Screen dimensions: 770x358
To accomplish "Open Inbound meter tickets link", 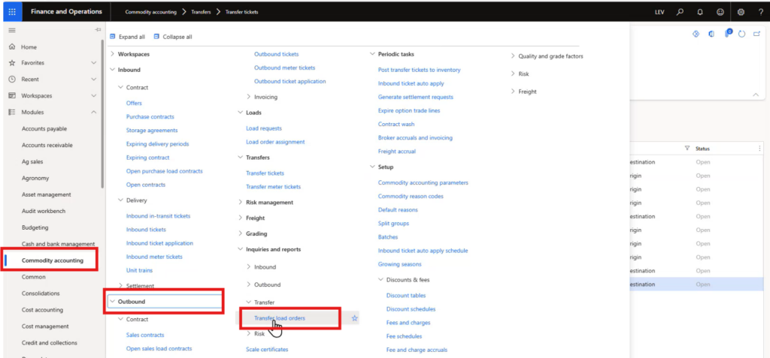I will pyautogui.click(x=154, y=257).
